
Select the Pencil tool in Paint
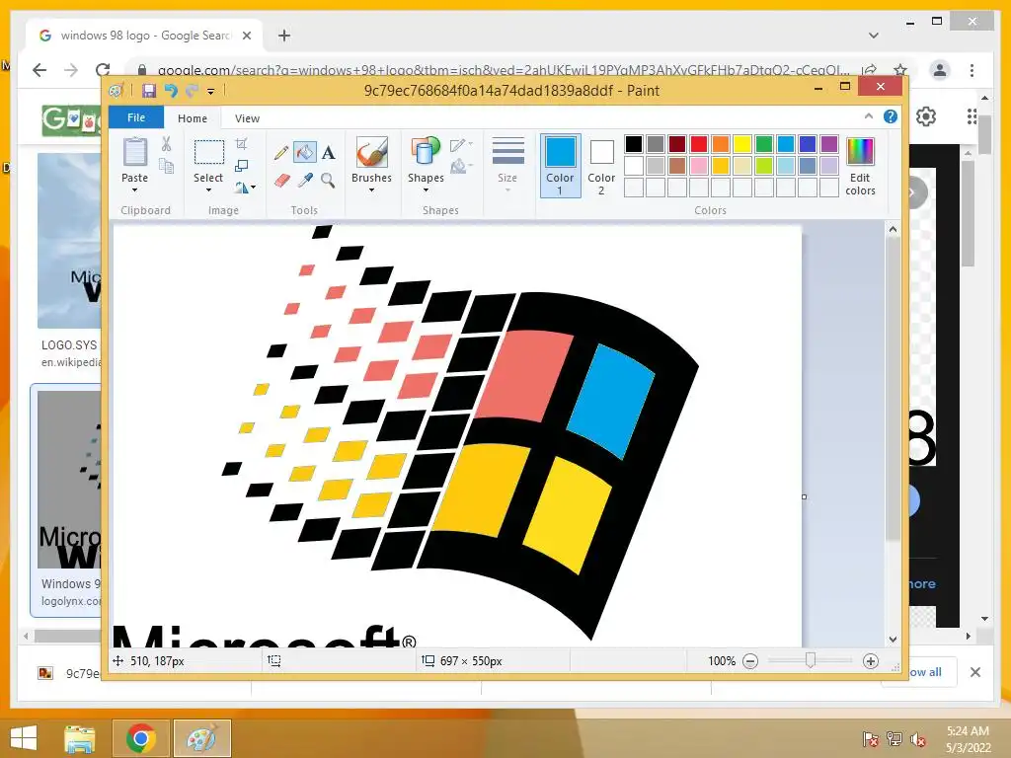pyautogui.click(x=281, y=153)
